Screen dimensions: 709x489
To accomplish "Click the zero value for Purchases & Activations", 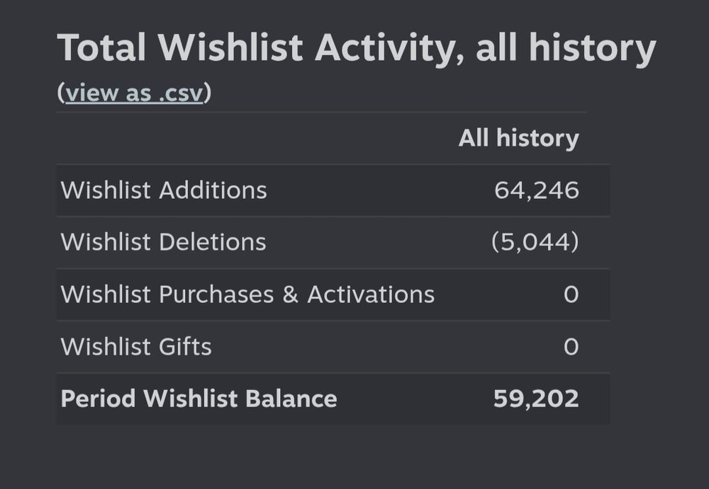I will (571, 294).
